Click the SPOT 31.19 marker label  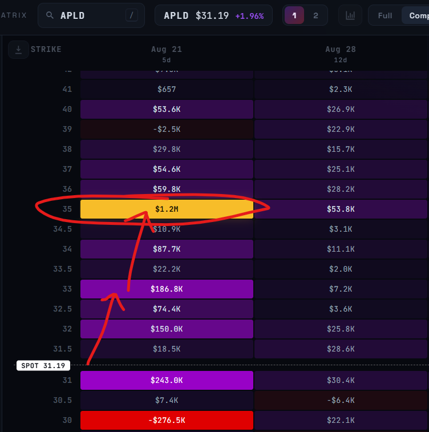click(43, 366)
